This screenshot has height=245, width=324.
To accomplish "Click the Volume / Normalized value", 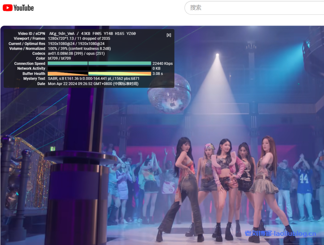I will (79, 49).
